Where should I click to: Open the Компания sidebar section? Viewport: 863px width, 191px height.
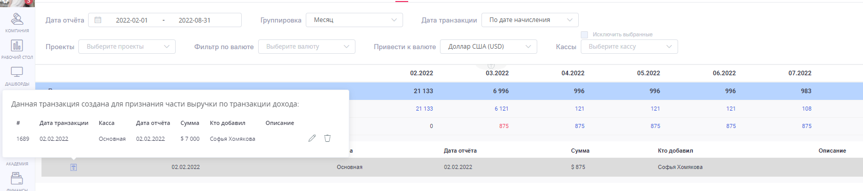click(x=17, y=23)
